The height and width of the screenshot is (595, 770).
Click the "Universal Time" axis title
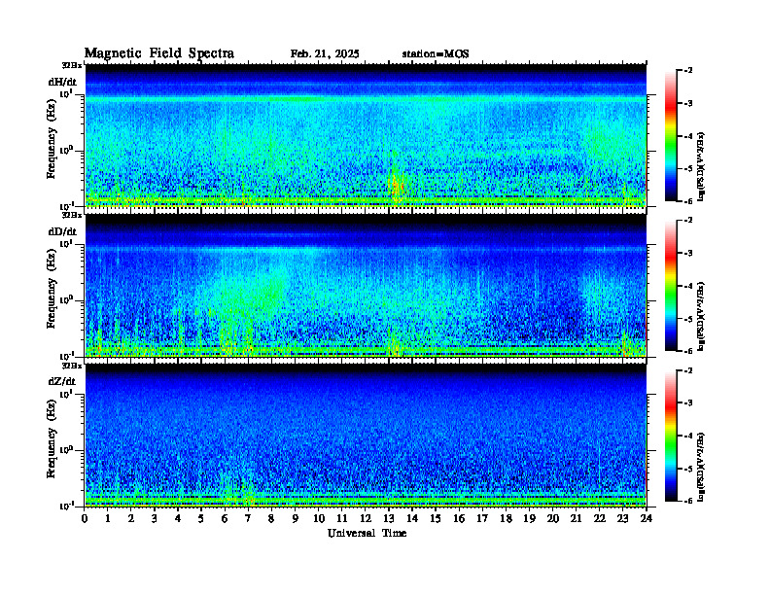point(367,533)
